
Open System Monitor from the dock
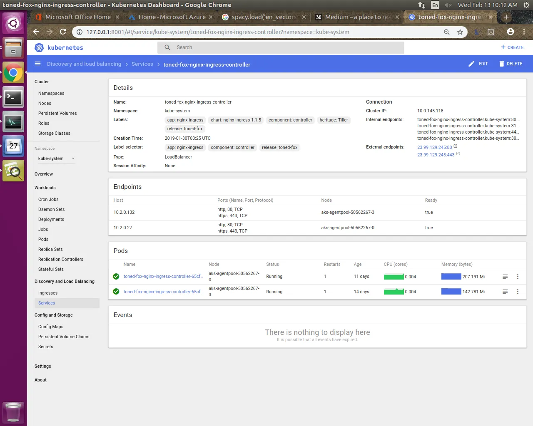tap(13, 122)
